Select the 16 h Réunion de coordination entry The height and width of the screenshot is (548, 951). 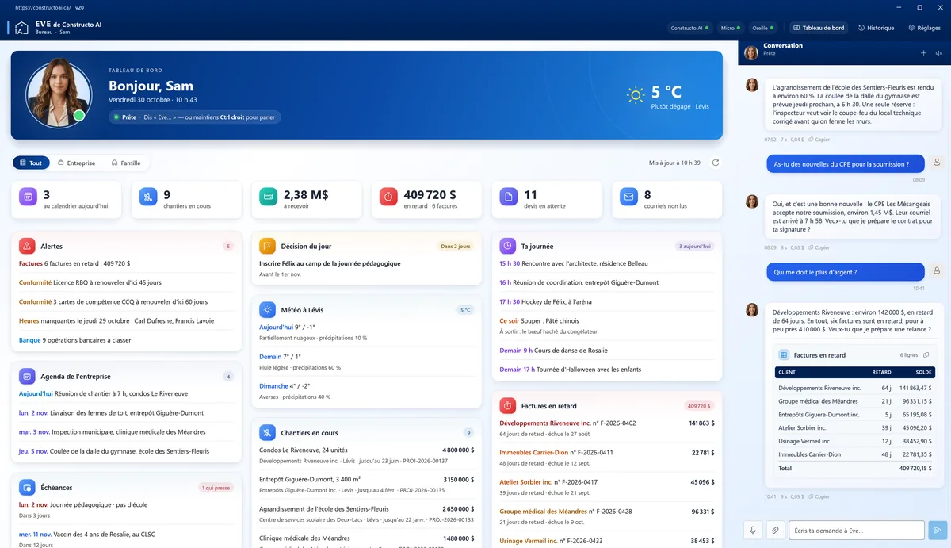click(607, 282)
